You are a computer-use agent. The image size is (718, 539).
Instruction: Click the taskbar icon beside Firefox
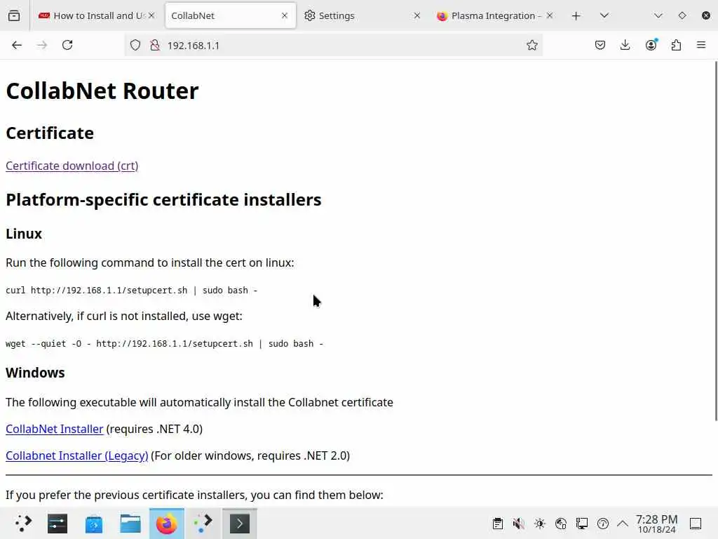point(203,523)
